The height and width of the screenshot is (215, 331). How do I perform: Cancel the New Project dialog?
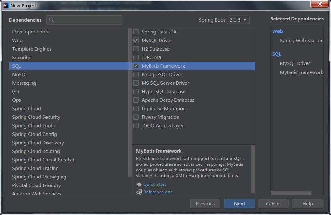pos(273,203)
